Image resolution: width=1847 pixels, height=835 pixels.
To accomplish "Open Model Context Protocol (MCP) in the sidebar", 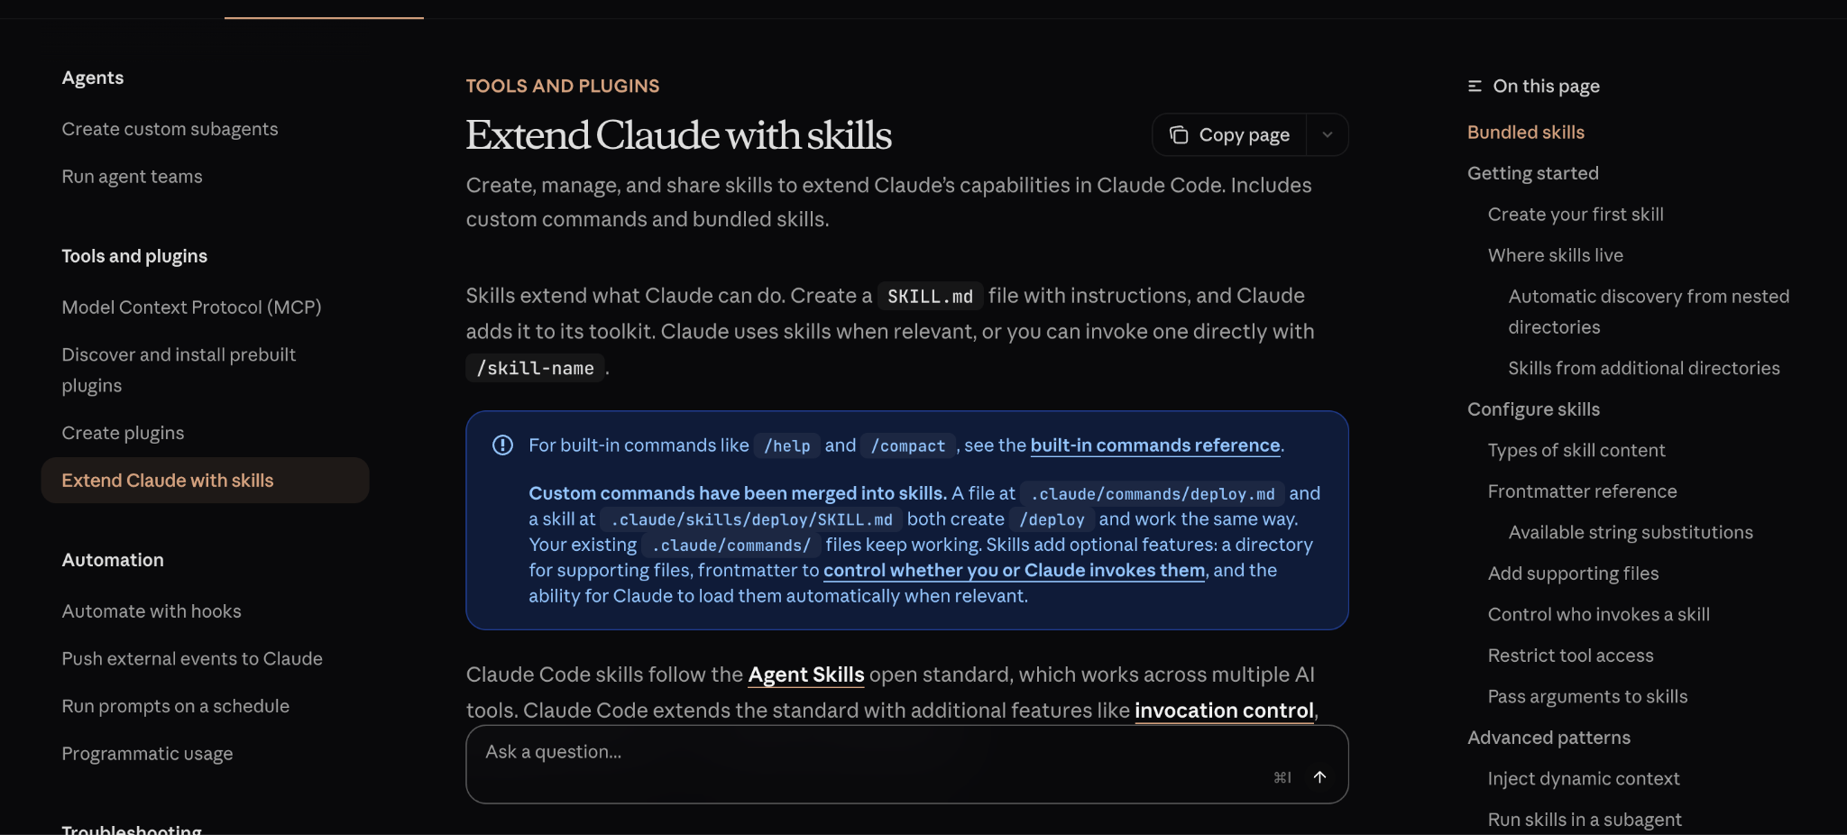I will 191,307.
